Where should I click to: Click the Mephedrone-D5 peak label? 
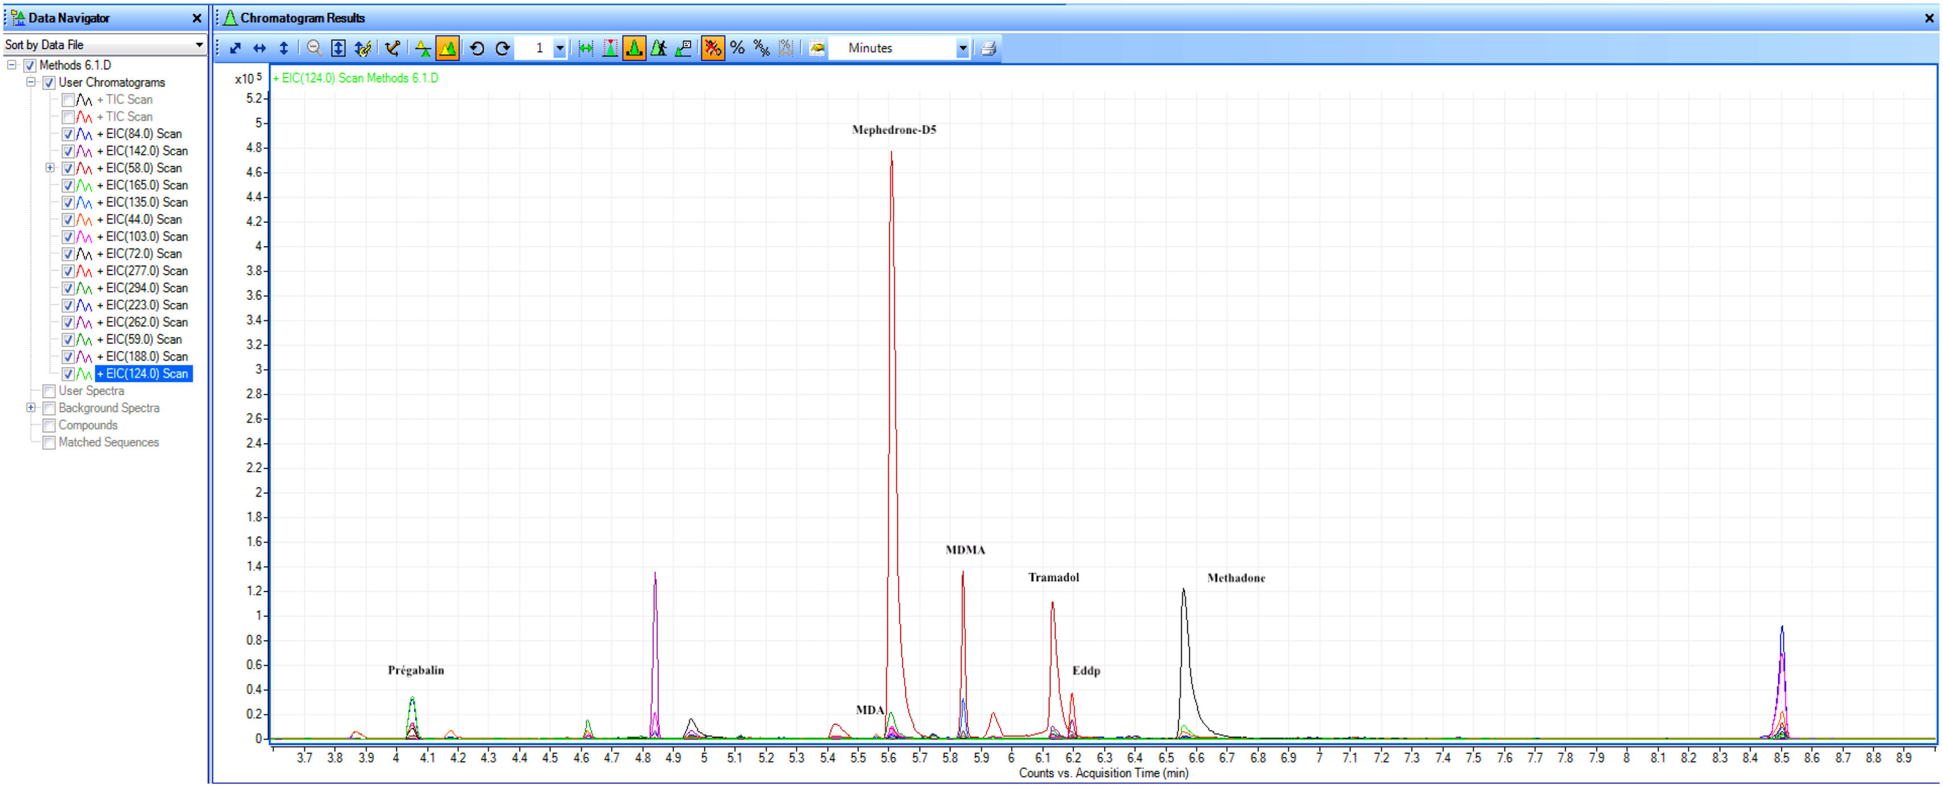pyautogui.click(x=894, y=130)
